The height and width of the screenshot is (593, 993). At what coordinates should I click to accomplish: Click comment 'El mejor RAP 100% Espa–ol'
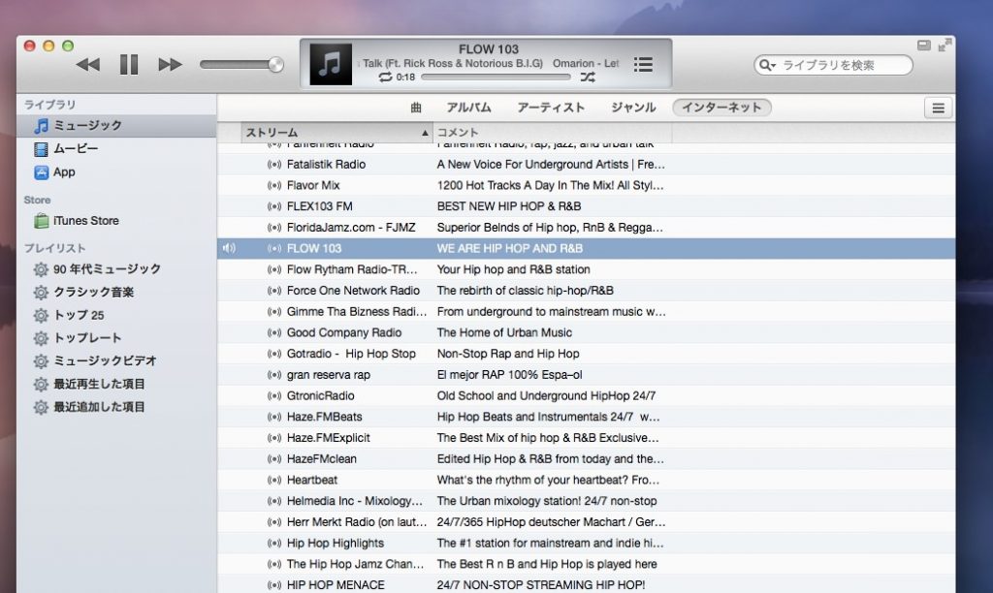click(x=509, y=375)
